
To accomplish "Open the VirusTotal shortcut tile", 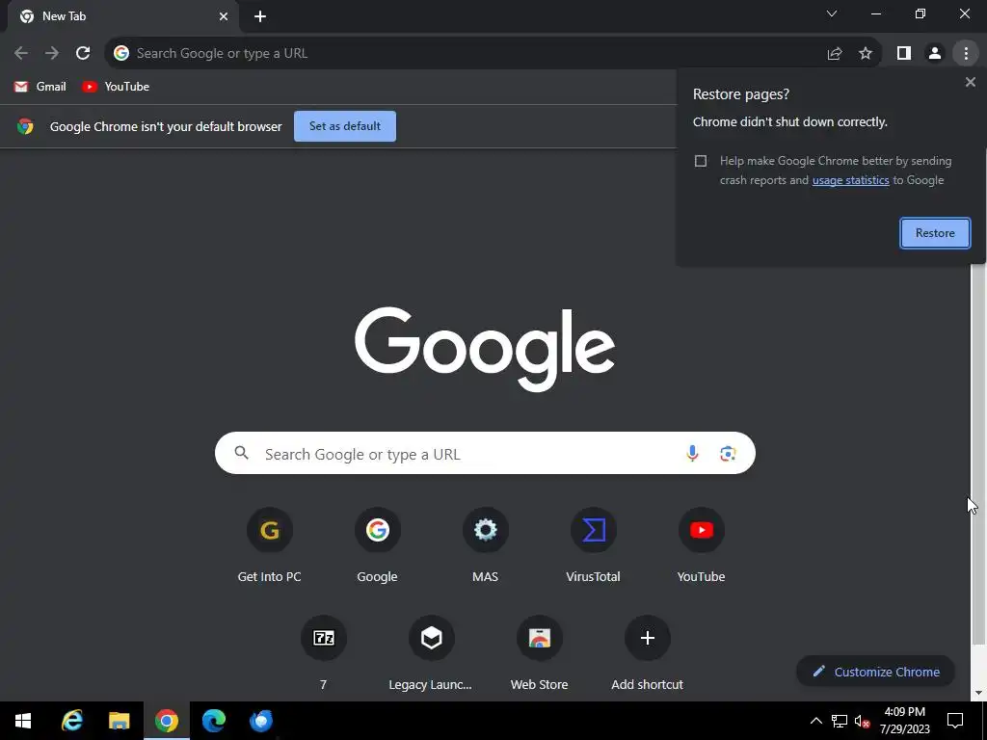I will 593,545.
